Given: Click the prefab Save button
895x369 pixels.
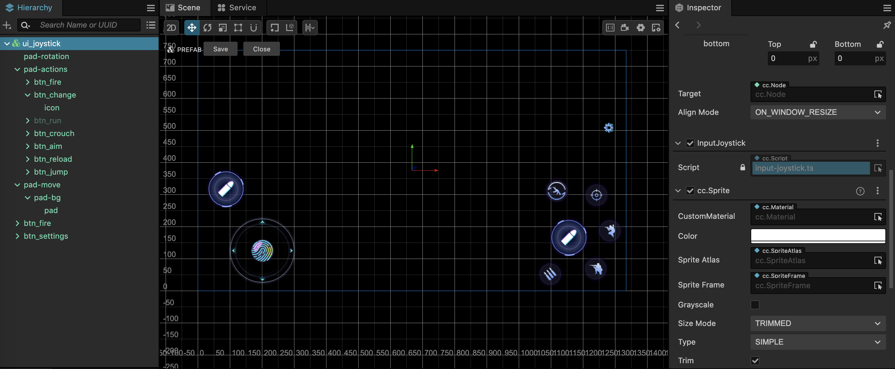Looking at the screenshot, I should [220, 49].
